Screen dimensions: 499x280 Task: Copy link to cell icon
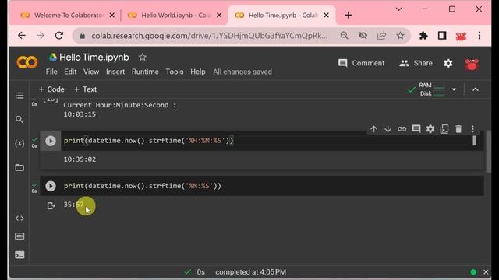point(402,129)
